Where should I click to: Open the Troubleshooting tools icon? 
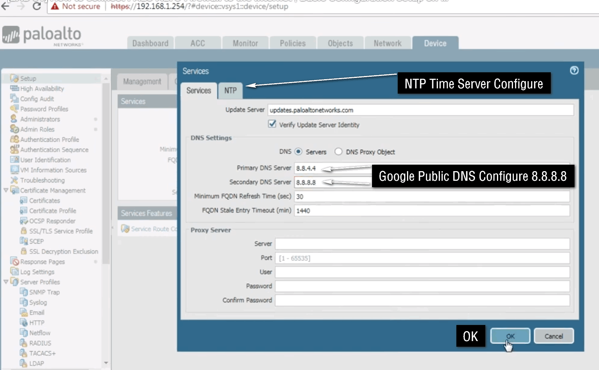pos(14,180)
